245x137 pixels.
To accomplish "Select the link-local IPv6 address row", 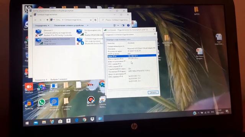I will tap(132, 71).
